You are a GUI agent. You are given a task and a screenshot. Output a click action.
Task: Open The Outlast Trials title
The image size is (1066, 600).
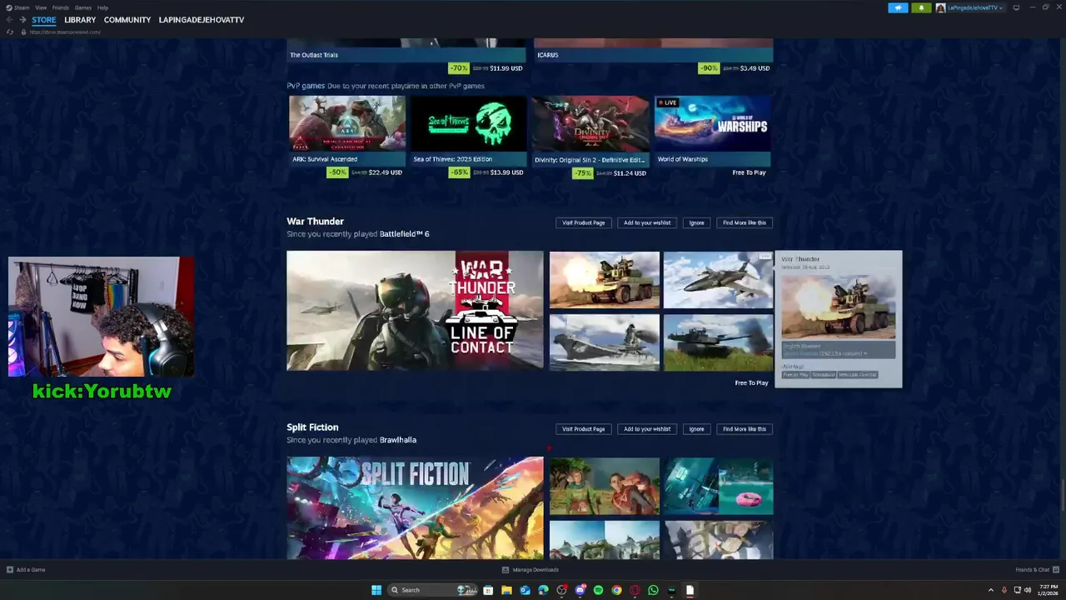[x=314, y=55]
